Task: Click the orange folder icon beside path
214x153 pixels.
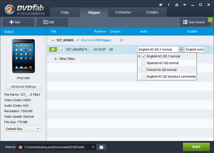Action: 20,147
